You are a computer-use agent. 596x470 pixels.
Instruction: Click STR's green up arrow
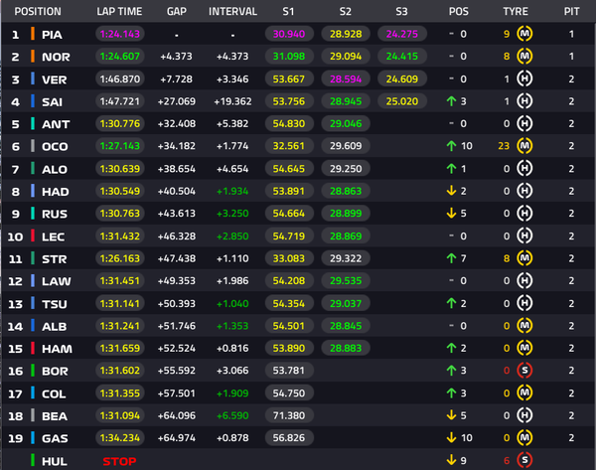(451, 258)
